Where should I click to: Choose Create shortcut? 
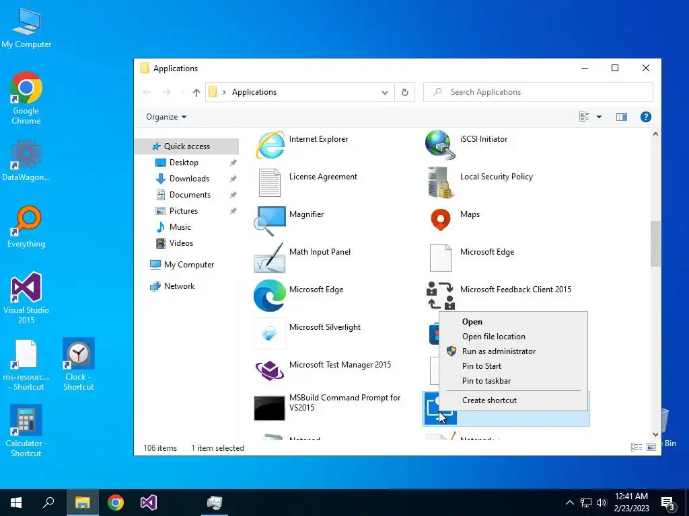coord(513,400)
